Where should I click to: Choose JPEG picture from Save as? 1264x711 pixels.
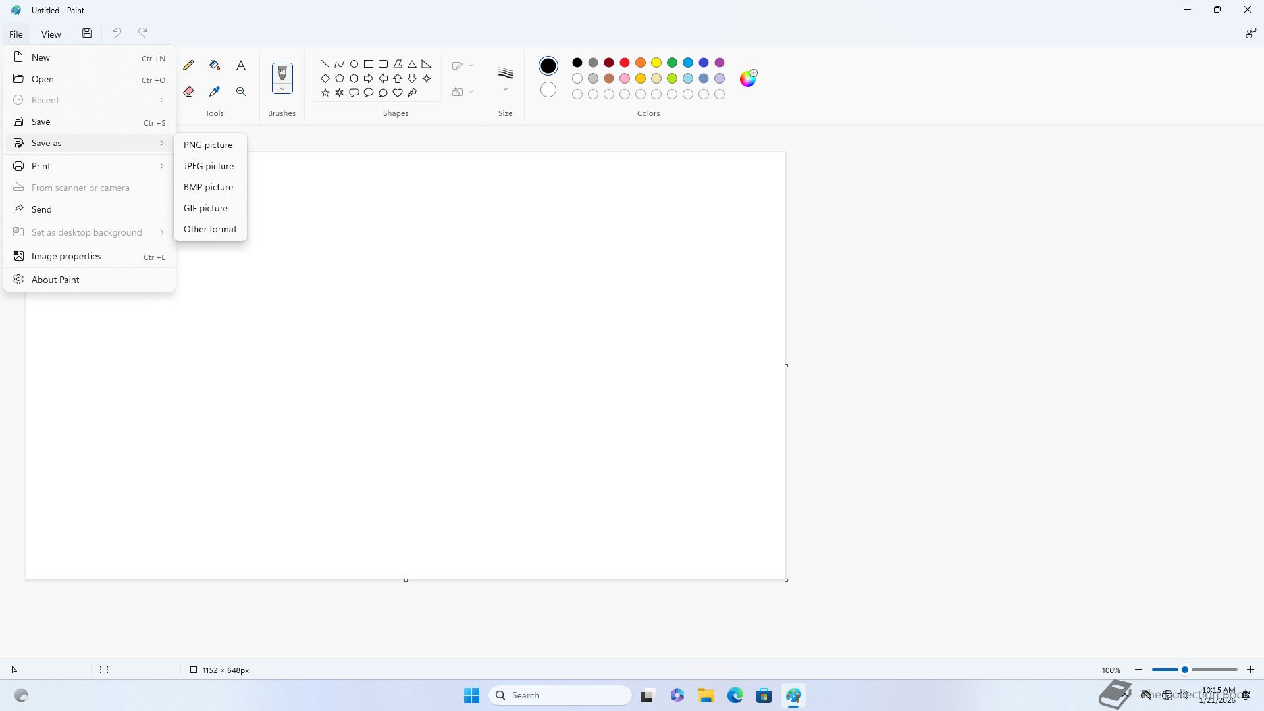(x=209, y=166)
